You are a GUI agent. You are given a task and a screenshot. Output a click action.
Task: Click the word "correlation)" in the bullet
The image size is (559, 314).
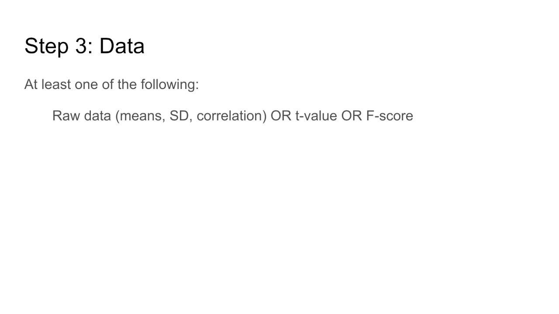click(x=231, y=116)
